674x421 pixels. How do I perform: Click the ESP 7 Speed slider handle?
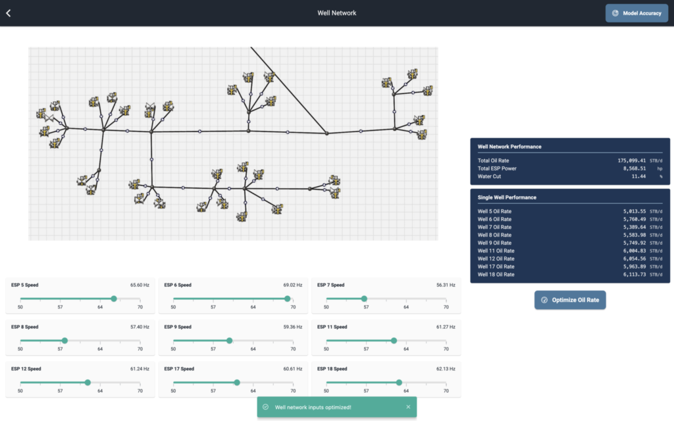click(x=364, y=299)
